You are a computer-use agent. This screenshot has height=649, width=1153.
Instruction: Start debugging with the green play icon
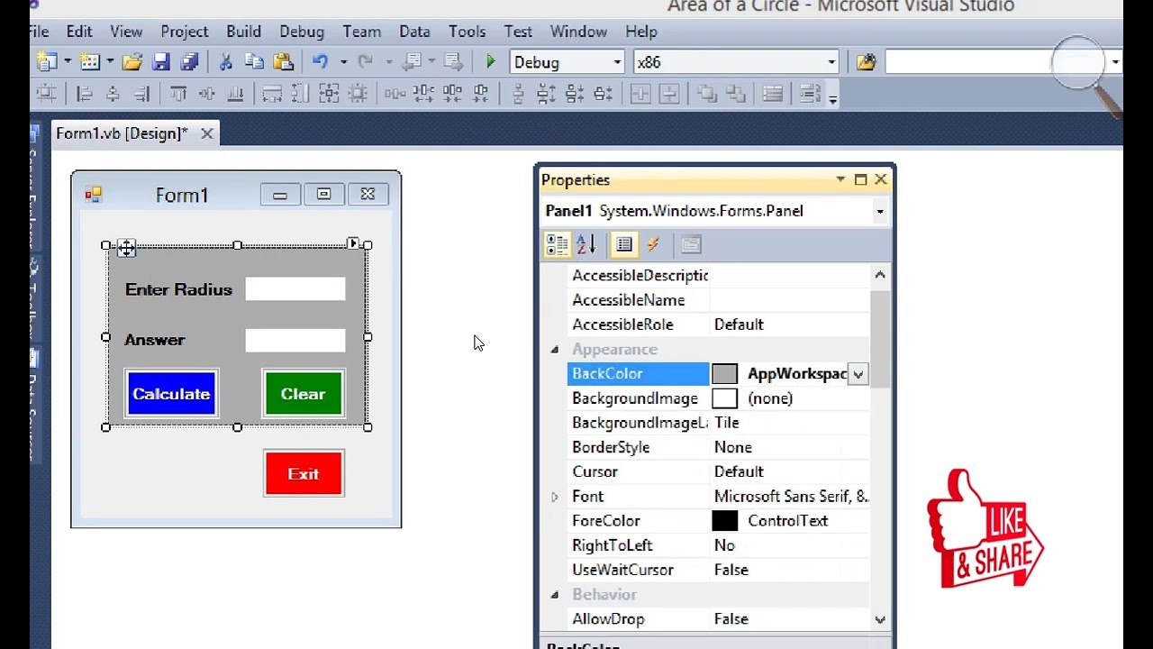[x=490, y=62]
